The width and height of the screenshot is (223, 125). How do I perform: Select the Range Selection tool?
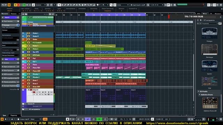pyautogui.click(x=62, y=5)
